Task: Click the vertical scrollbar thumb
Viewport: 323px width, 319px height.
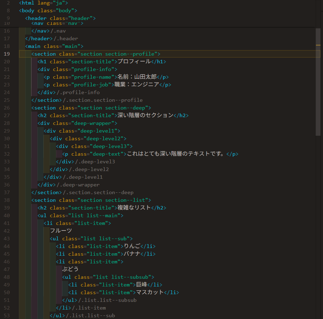Action: tap(318, 82)
